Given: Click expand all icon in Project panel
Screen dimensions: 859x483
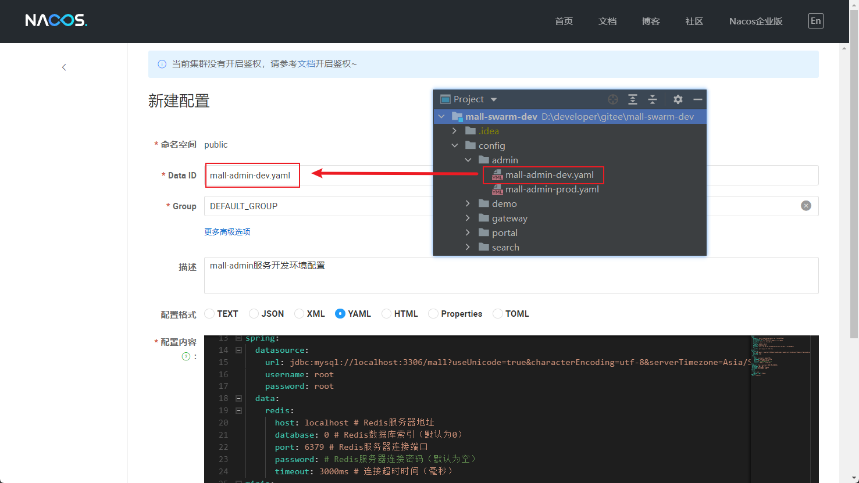Looking at the screenshot, I should (633, 99).
